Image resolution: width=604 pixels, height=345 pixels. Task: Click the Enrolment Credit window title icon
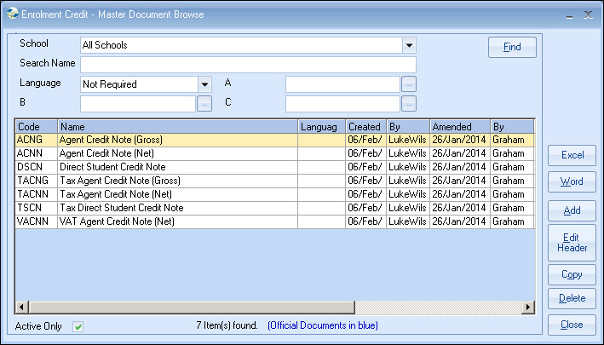pos(10,14)
